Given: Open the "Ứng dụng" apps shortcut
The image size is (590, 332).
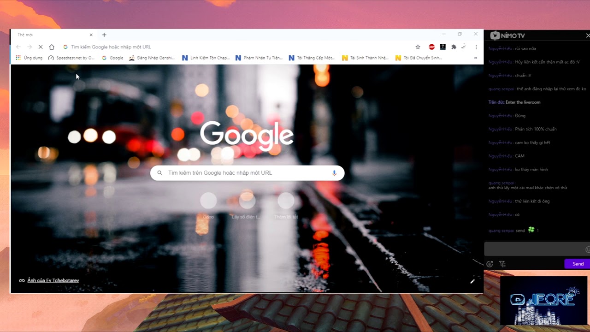Looking at the screenshot, I should [x=29, y=58].
